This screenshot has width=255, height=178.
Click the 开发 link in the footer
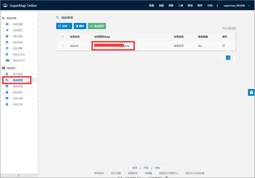coord(146,168)
